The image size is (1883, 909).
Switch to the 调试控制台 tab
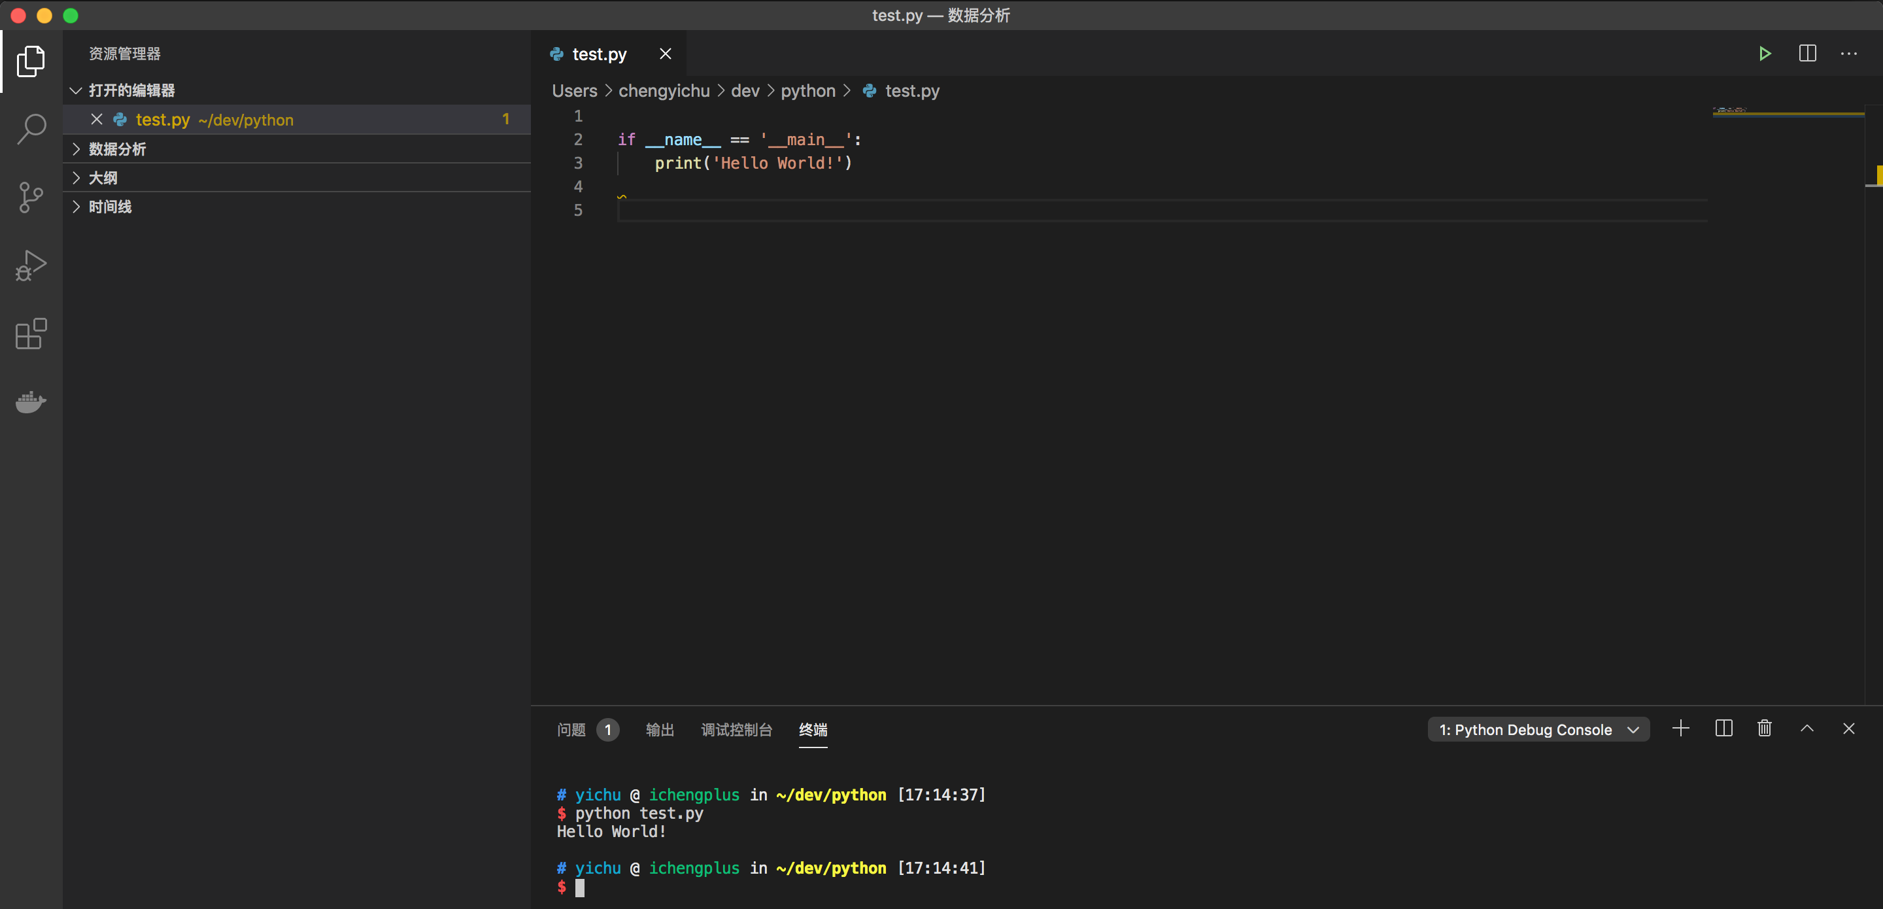tap(736, 730)
